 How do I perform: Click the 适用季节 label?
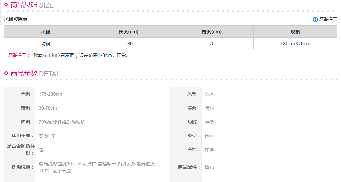(x=23, y=136)
